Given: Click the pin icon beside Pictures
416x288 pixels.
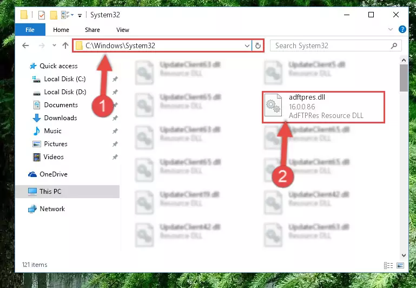Looking at the screenshot, I should pyautogui.click(x=115, y=144).
